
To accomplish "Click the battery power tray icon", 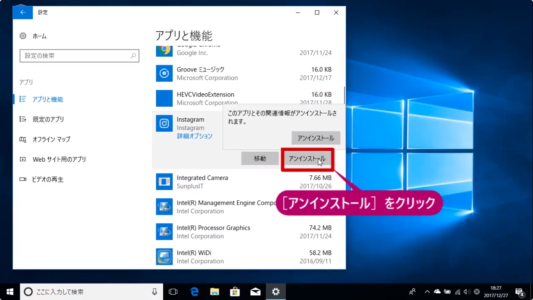I will (x=448, y=291).
